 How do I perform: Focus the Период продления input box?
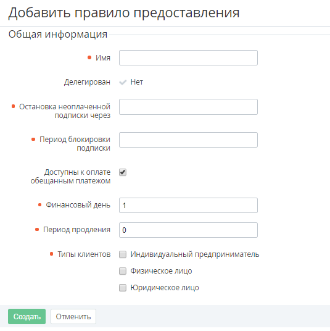(x=188, y=230)
